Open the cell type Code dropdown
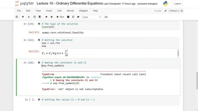Viewport: 198px width, 111px height. (92, 17)
